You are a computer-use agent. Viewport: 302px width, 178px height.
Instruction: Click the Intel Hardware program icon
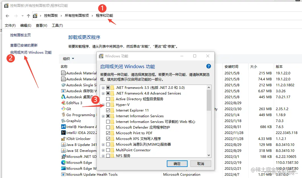pyautogui.click(x=63, y=127)
